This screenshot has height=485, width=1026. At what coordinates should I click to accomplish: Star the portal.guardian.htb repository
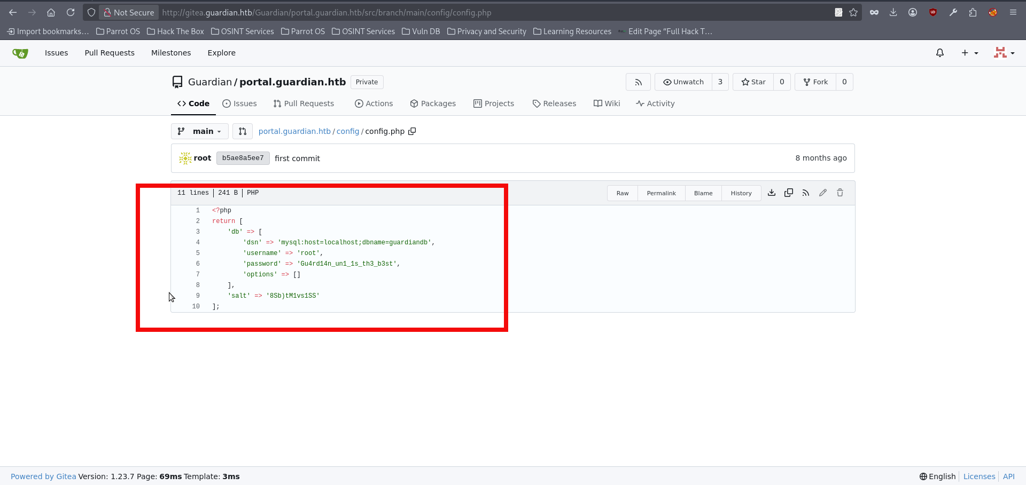click(753, 82)
